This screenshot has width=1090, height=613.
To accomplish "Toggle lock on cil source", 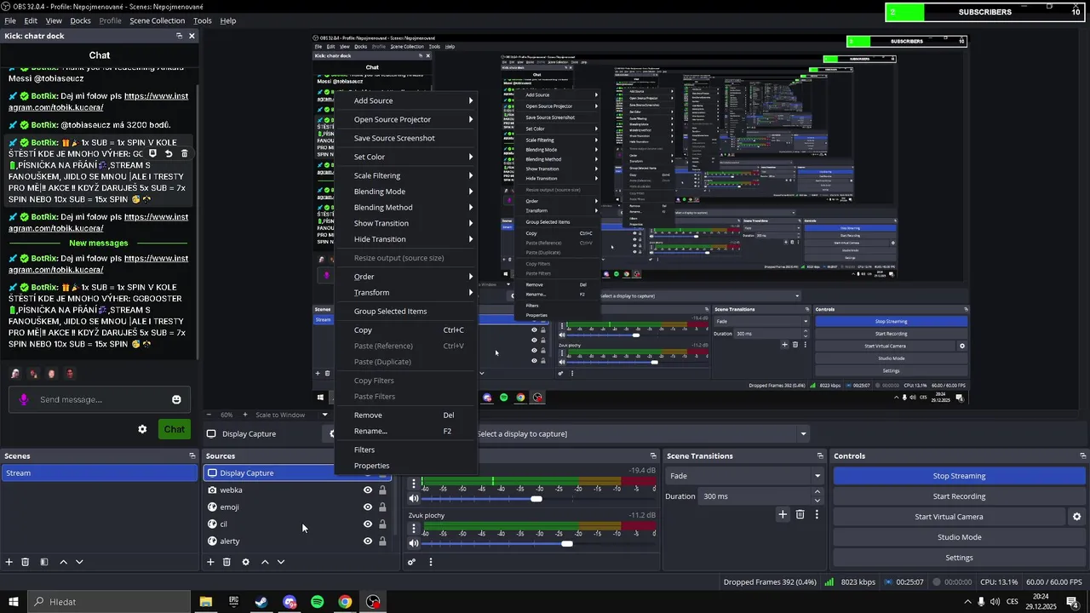I will point(382,524).
